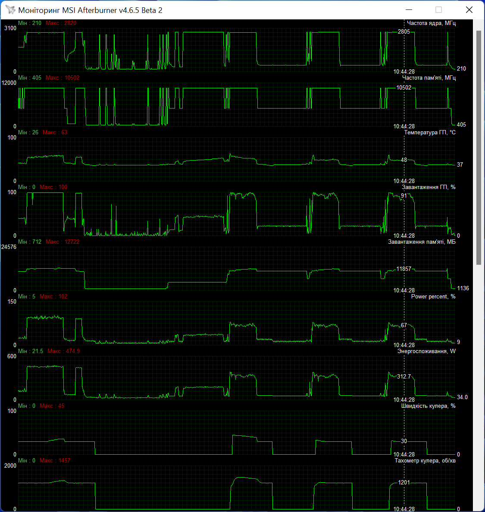This screenshot has height=512, width=485.
Task: Click the current value 210 on core clock graph
Action: pyautogui.click(x=461, y=68)
